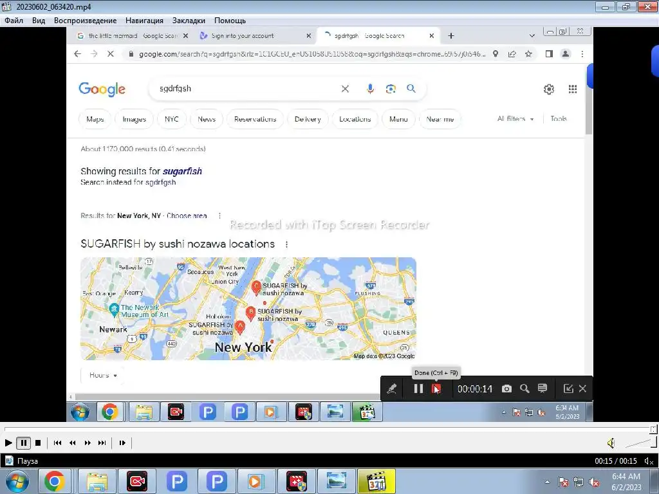Select the Near me filter chip
The height and width of the screenshot is (494, 659).
tap(440, 119)
